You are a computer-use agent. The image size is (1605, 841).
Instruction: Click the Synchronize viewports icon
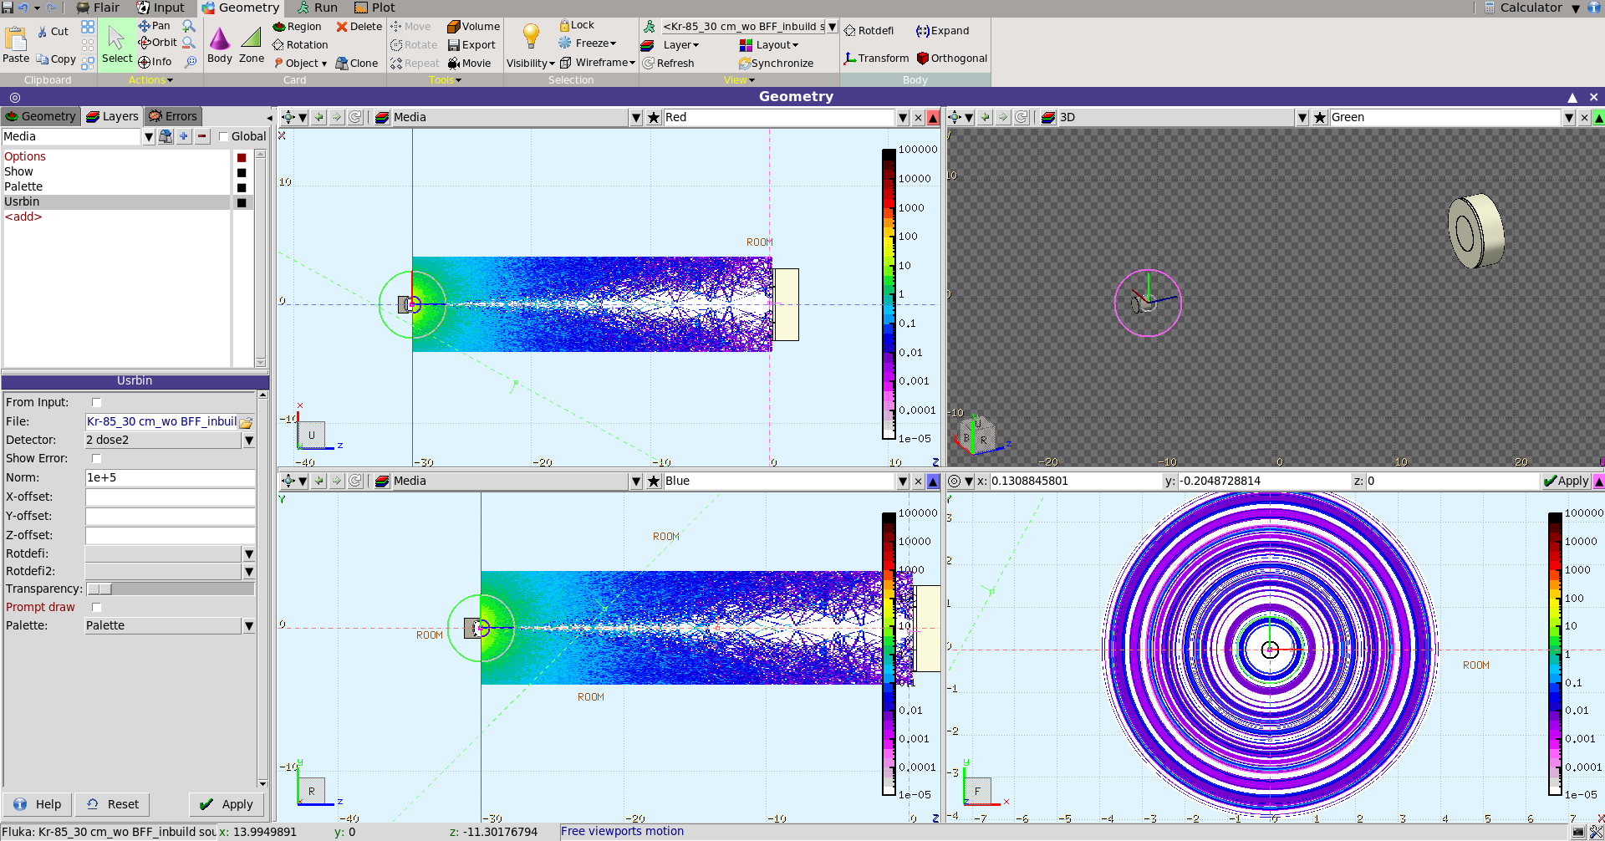pos(744,64)
